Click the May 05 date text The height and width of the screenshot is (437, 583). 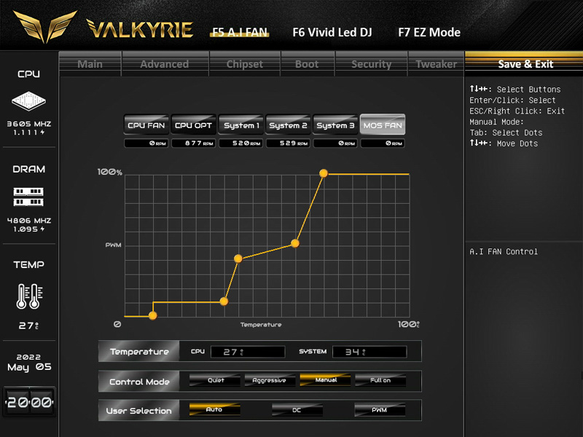29,367
